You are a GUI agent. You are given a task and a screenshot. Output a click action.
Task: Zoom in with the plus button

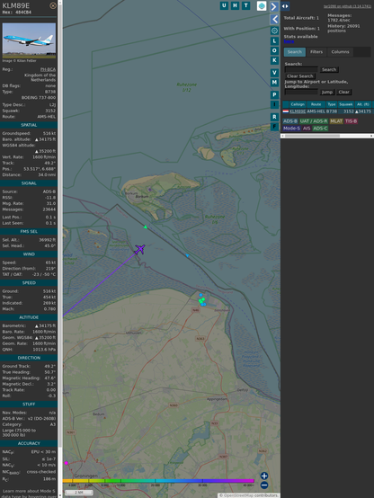(x=264, y=476)
